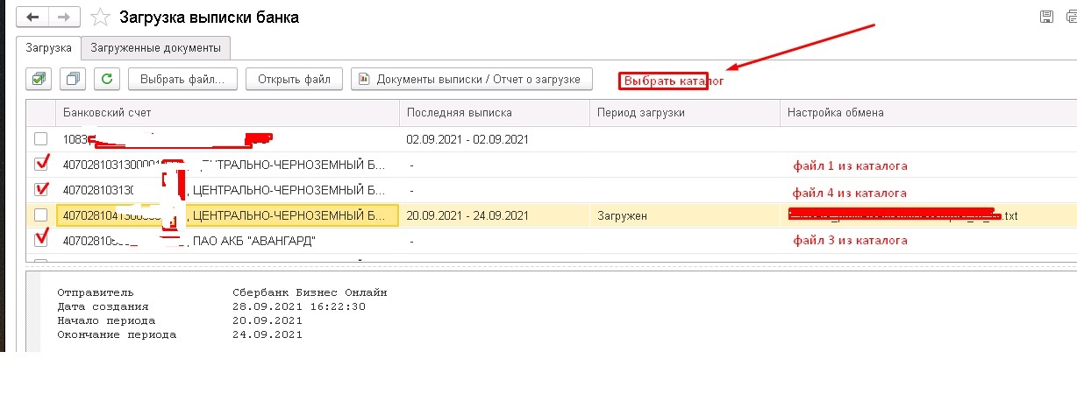Click the back navigation arrow
This screenshot has height=408, width=1077.
coord(32,17)
